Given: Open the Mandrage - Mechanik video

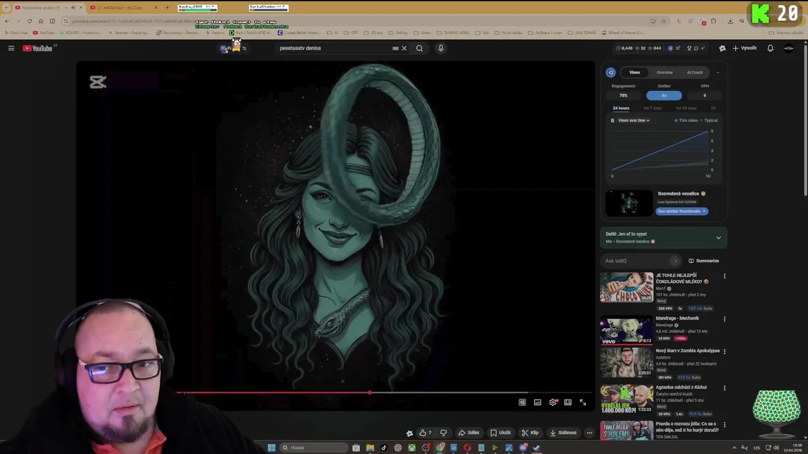Looking at the screenshot, I should [627, 330].
